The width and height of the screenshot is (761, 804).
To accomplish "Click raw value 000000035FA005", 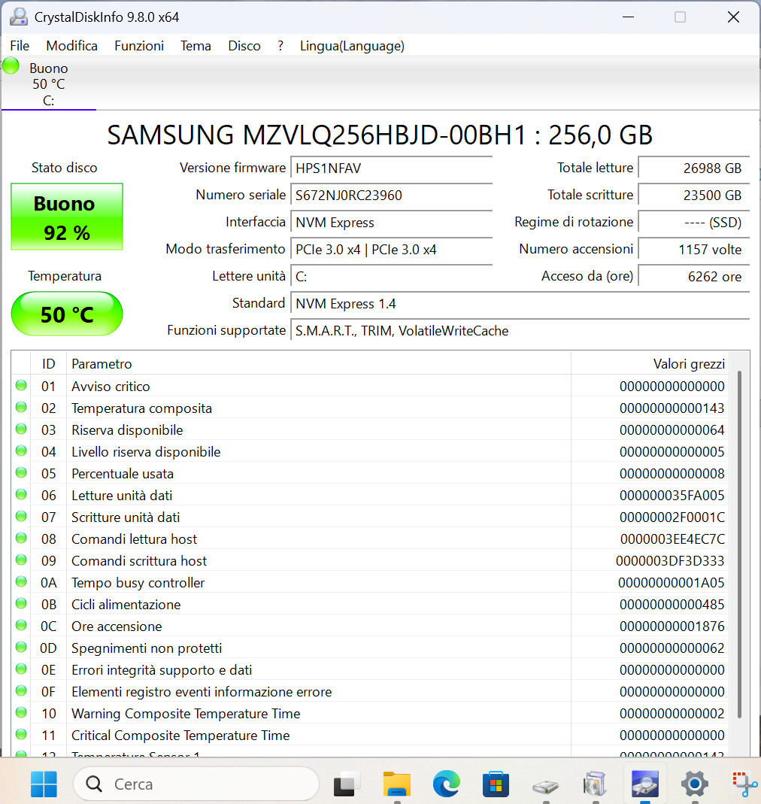I will click(x=672, y=496).
